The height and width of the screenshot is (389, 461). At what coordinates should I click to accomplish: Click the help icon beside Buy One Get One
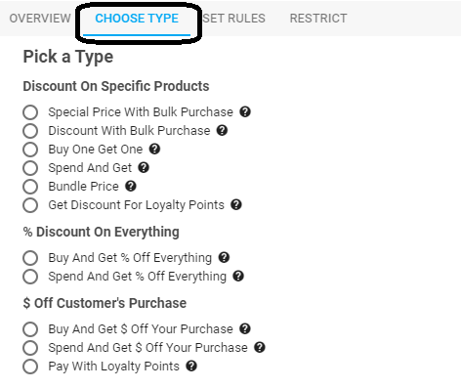point(154,149)
